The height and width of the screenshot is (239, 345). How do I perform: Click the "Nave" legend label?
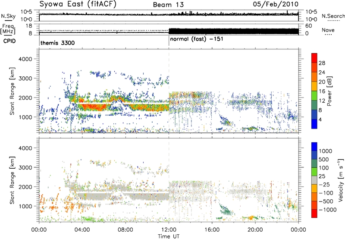(328, 30)
